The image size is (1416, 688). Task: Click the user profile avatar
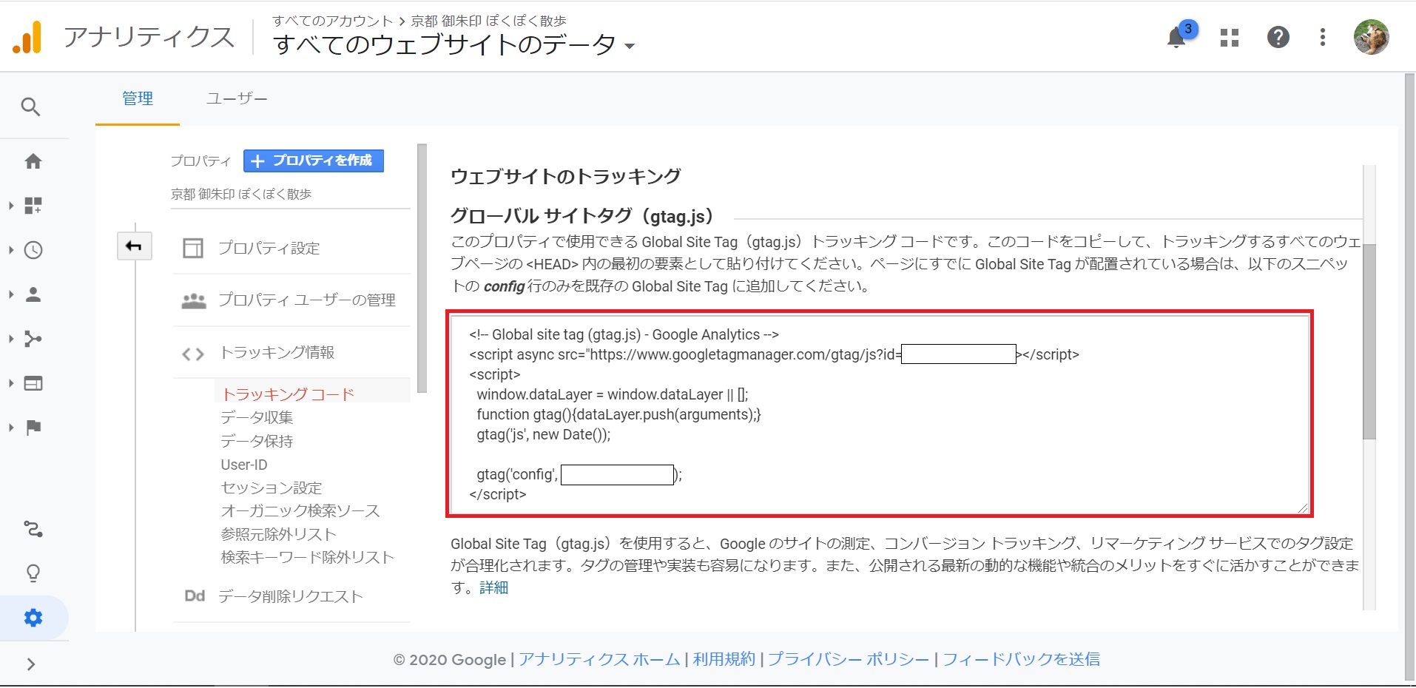pos(1371,37)
